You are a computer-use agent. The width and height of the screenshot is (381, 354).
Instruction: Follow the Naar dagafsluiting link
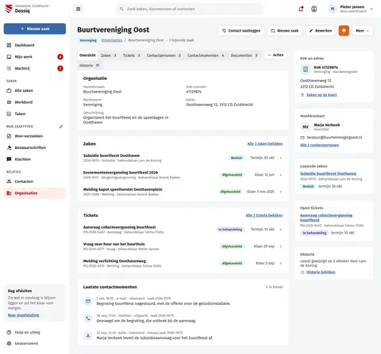tap(23, 315)
